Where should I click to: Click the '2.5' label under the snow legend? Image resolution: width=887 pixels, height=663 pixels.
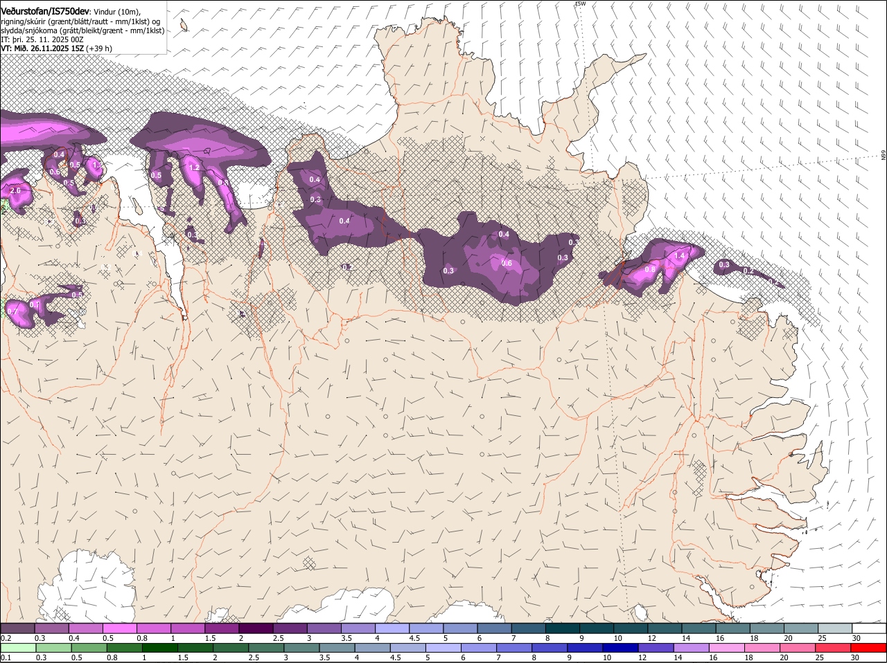point(278,638)
